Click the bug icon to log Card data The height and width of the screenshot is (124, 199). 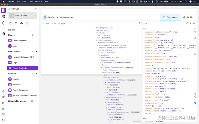[x=191, y=23]
